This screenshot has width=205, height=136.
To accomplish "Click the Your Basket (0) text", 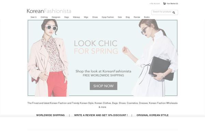I will 172,3.
